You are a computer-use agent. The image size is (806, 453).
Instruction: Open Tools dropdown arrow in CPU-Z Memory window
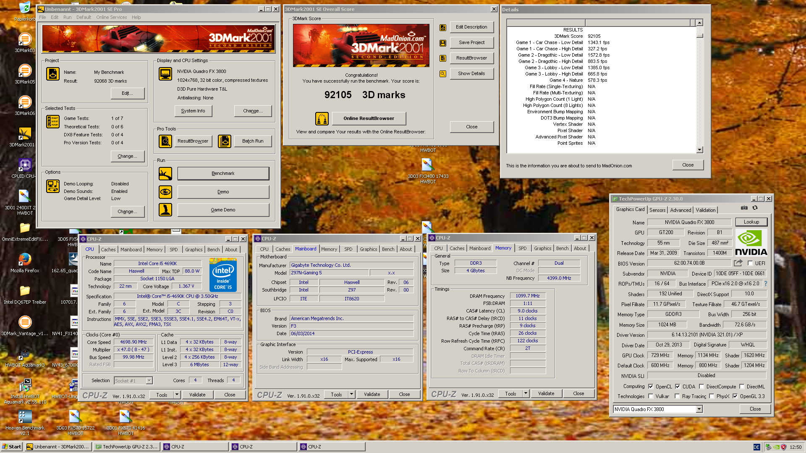(x=526, y=394)
